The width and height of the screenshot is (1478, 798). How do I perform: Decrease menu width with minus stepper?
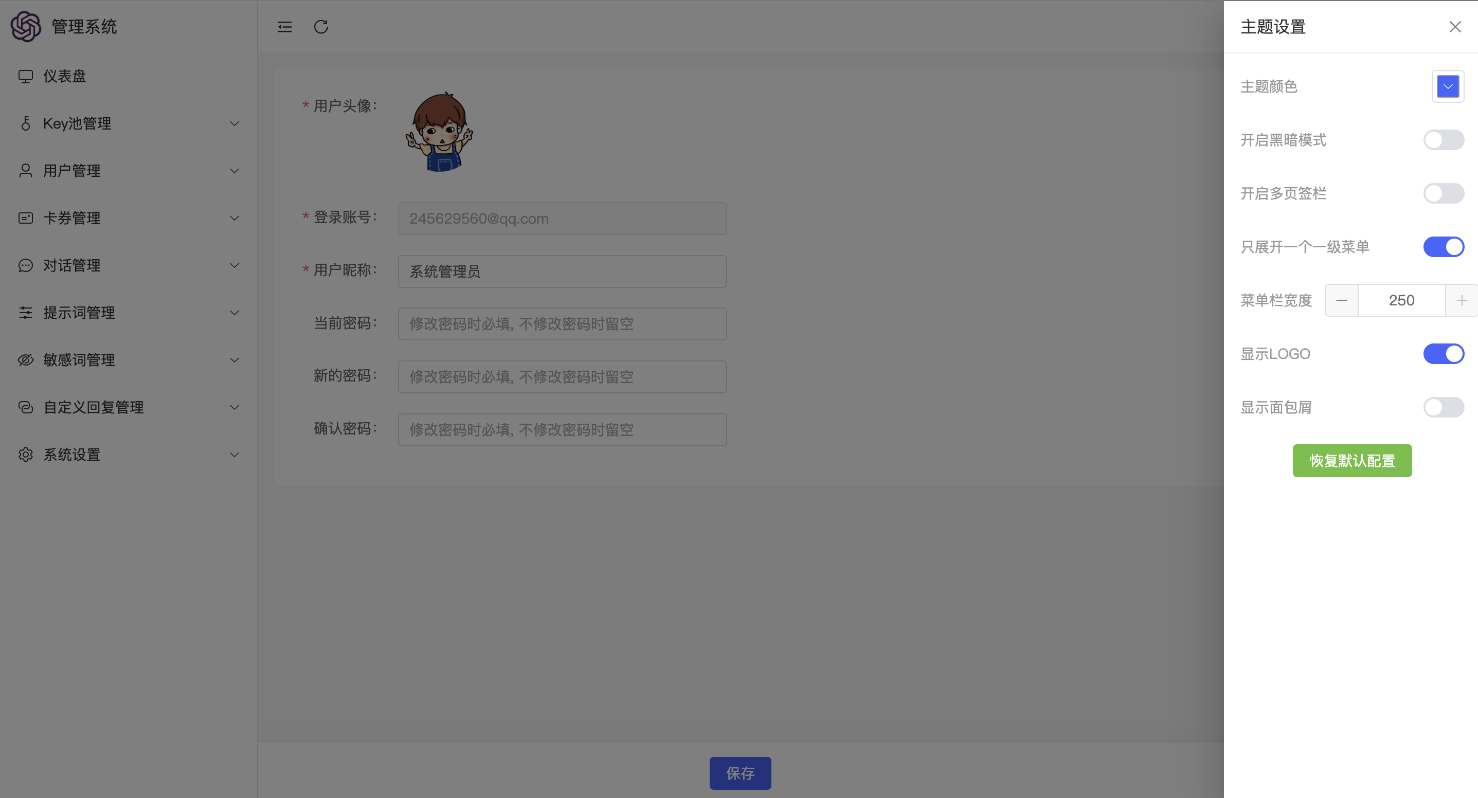[x=1341, y=299]
